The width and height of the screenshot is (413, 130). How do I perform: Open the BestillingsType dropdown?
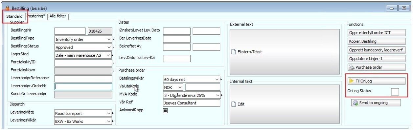[x=109, y=39]
